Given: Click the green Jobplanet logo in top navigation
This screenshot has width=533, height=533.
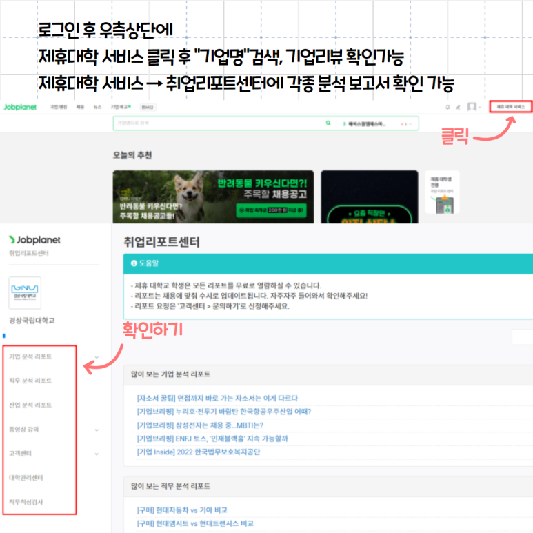Looking at the screenshot, I should coord(20,107).
